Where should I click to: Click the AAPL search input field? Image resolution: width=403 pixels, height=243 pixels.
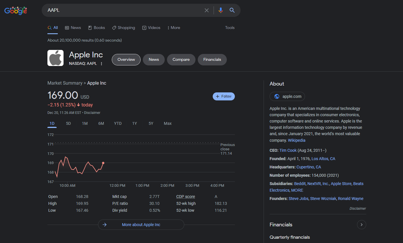click(124, 10)
